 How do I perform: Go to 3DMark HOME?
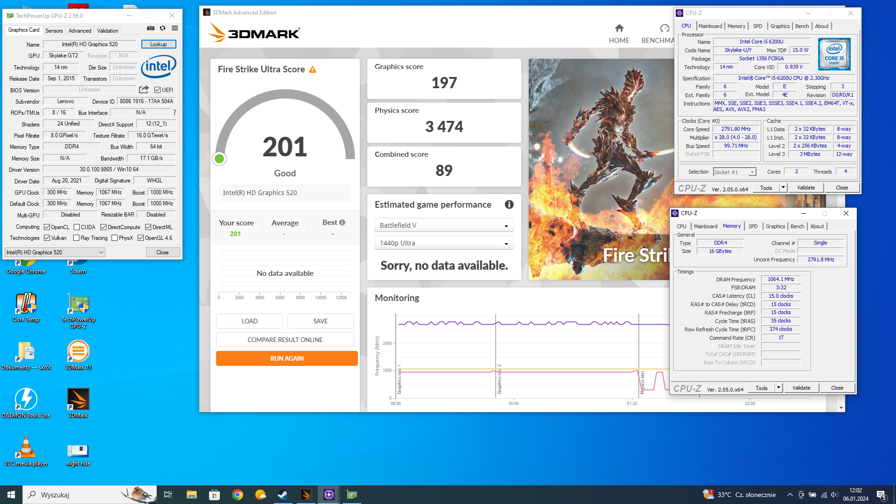click(x=619, y=34)
